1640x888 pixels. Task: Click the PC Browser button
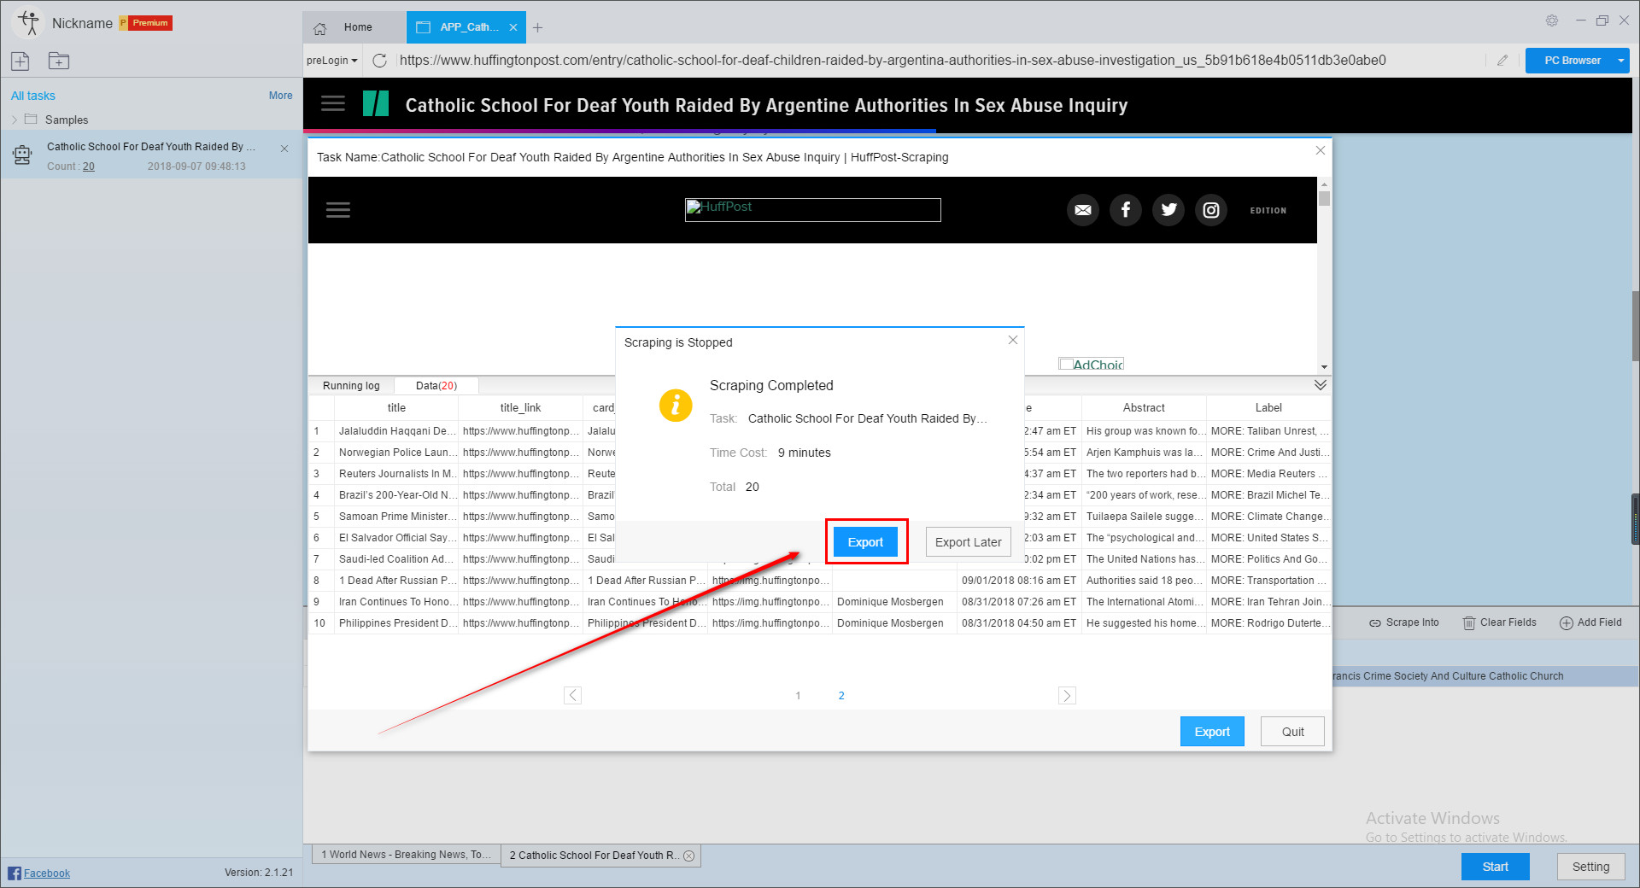point(1572,61)
